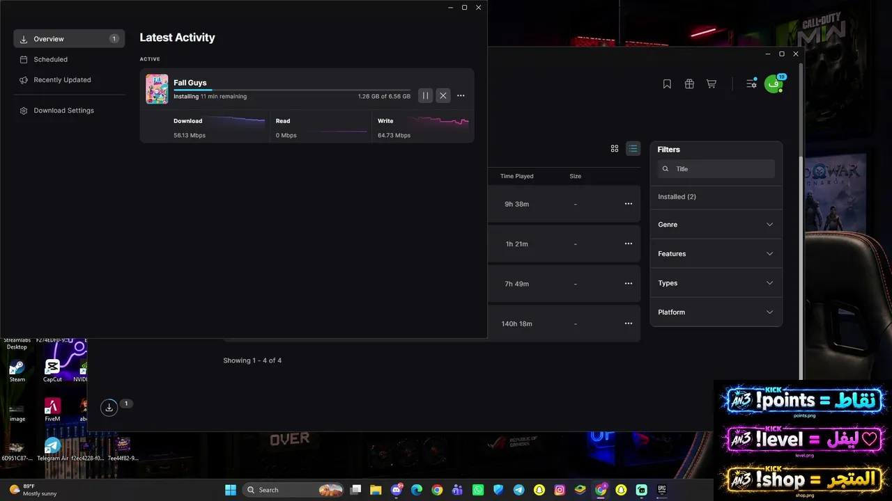Open the green profile avatar menu
892x501 pixels.
coord(773,84)
